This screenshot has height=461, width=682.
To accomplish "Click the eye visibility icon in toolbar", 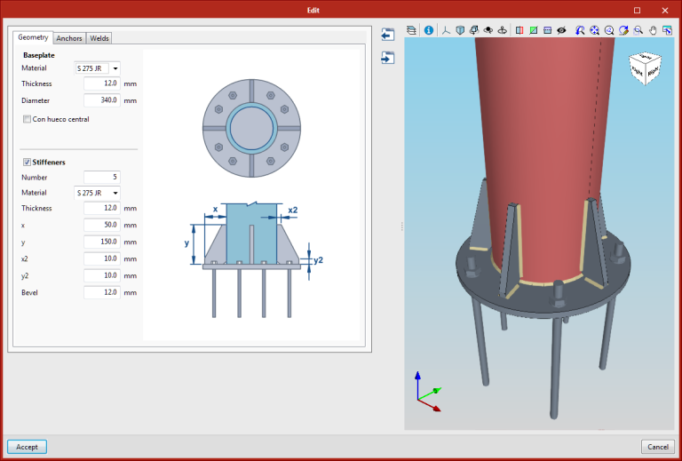I will [x=561, y=30].
